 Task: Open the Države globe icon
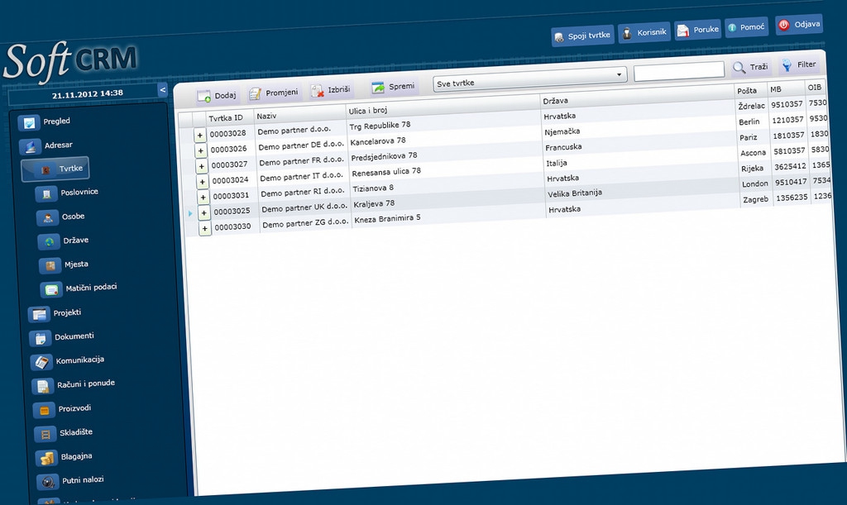point(49,241)
